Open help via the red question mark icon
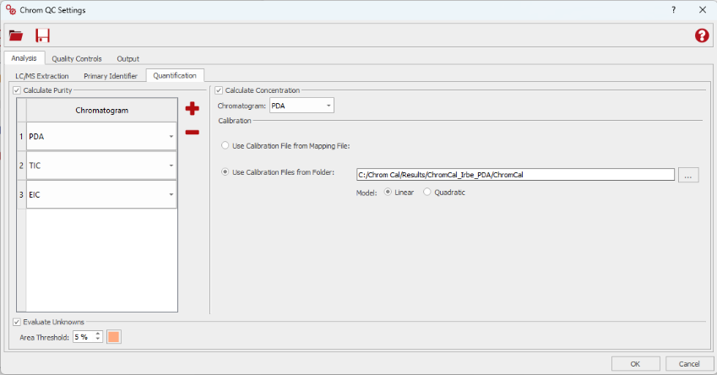The image size is (717, 375). (x=701, y=35)
